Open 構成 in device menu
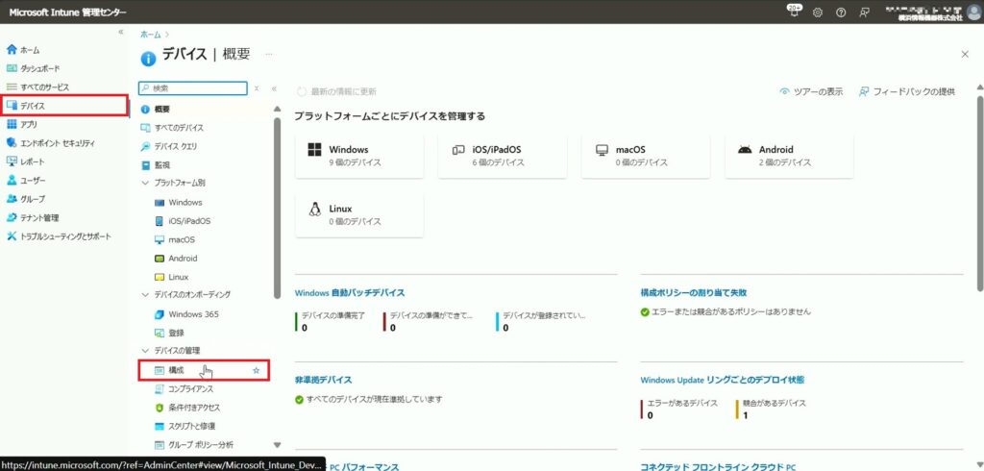Screen dimensions: 984x471 point(204,370)
